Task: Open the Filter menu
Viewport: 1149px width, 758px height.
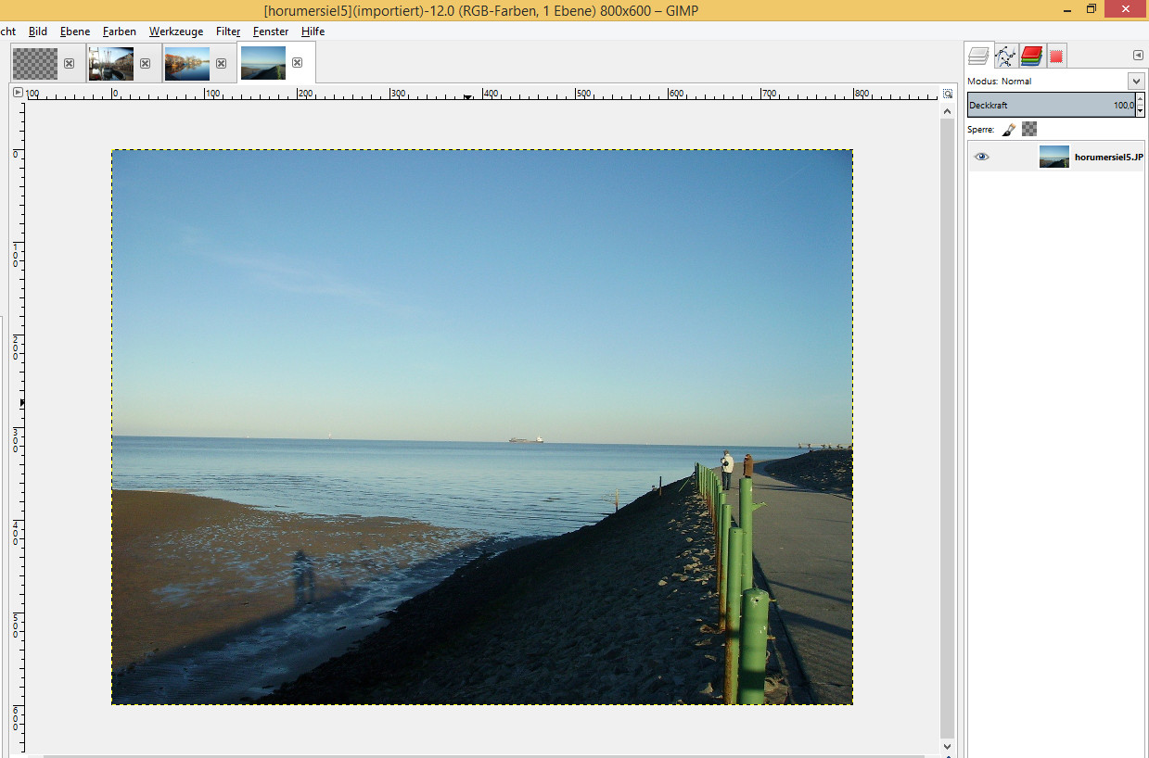Action: pos(228,32)
